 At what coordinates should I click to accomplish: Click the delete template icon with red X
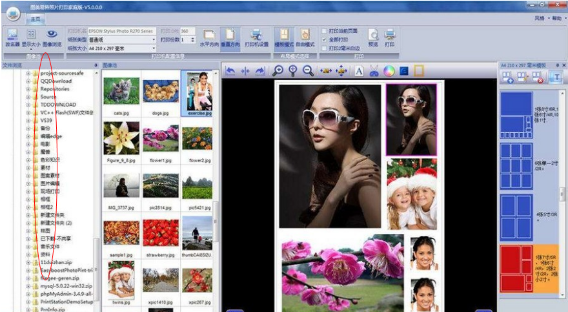536,78
